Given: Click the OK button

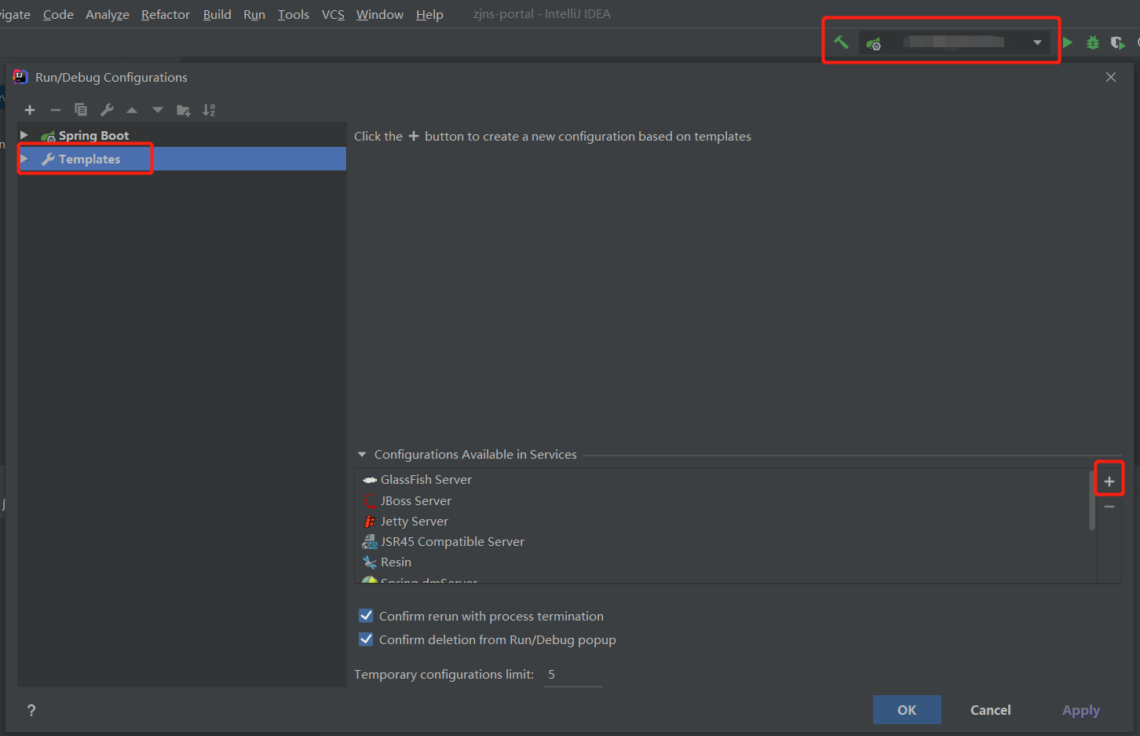Looking at the screenshot, I should click(907, 710).
